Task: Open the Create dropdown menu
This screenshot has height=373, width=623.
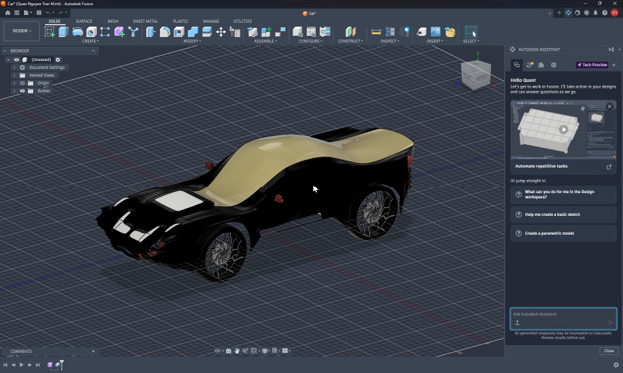Action: click(x=90, y=41)
